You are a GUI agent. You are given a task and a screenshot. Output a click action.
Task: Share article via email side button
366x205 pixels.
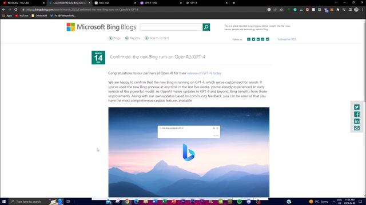click(357, 128)
